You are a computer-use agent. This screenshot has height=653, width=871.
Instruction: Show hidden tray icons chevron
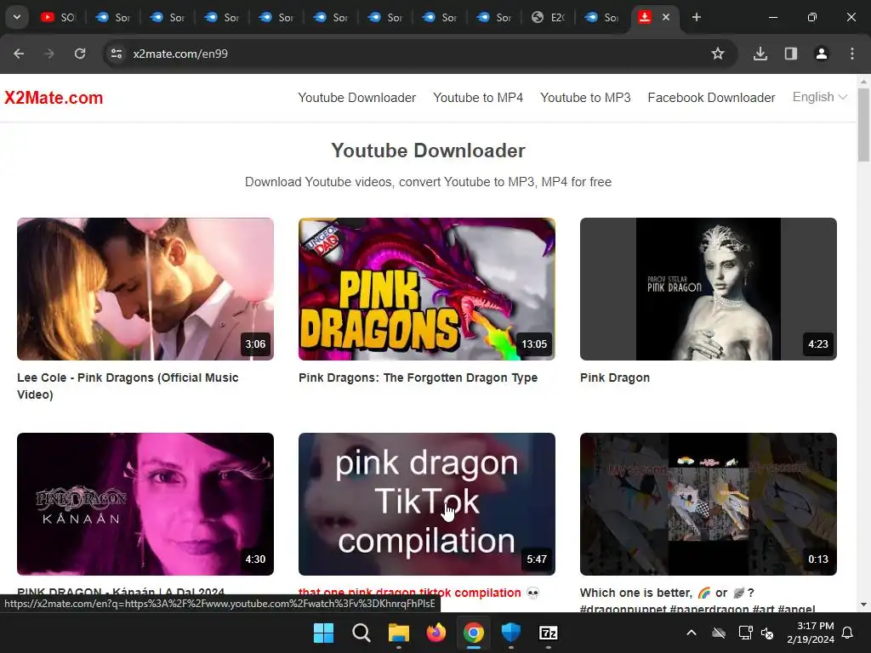pos(692,633)
